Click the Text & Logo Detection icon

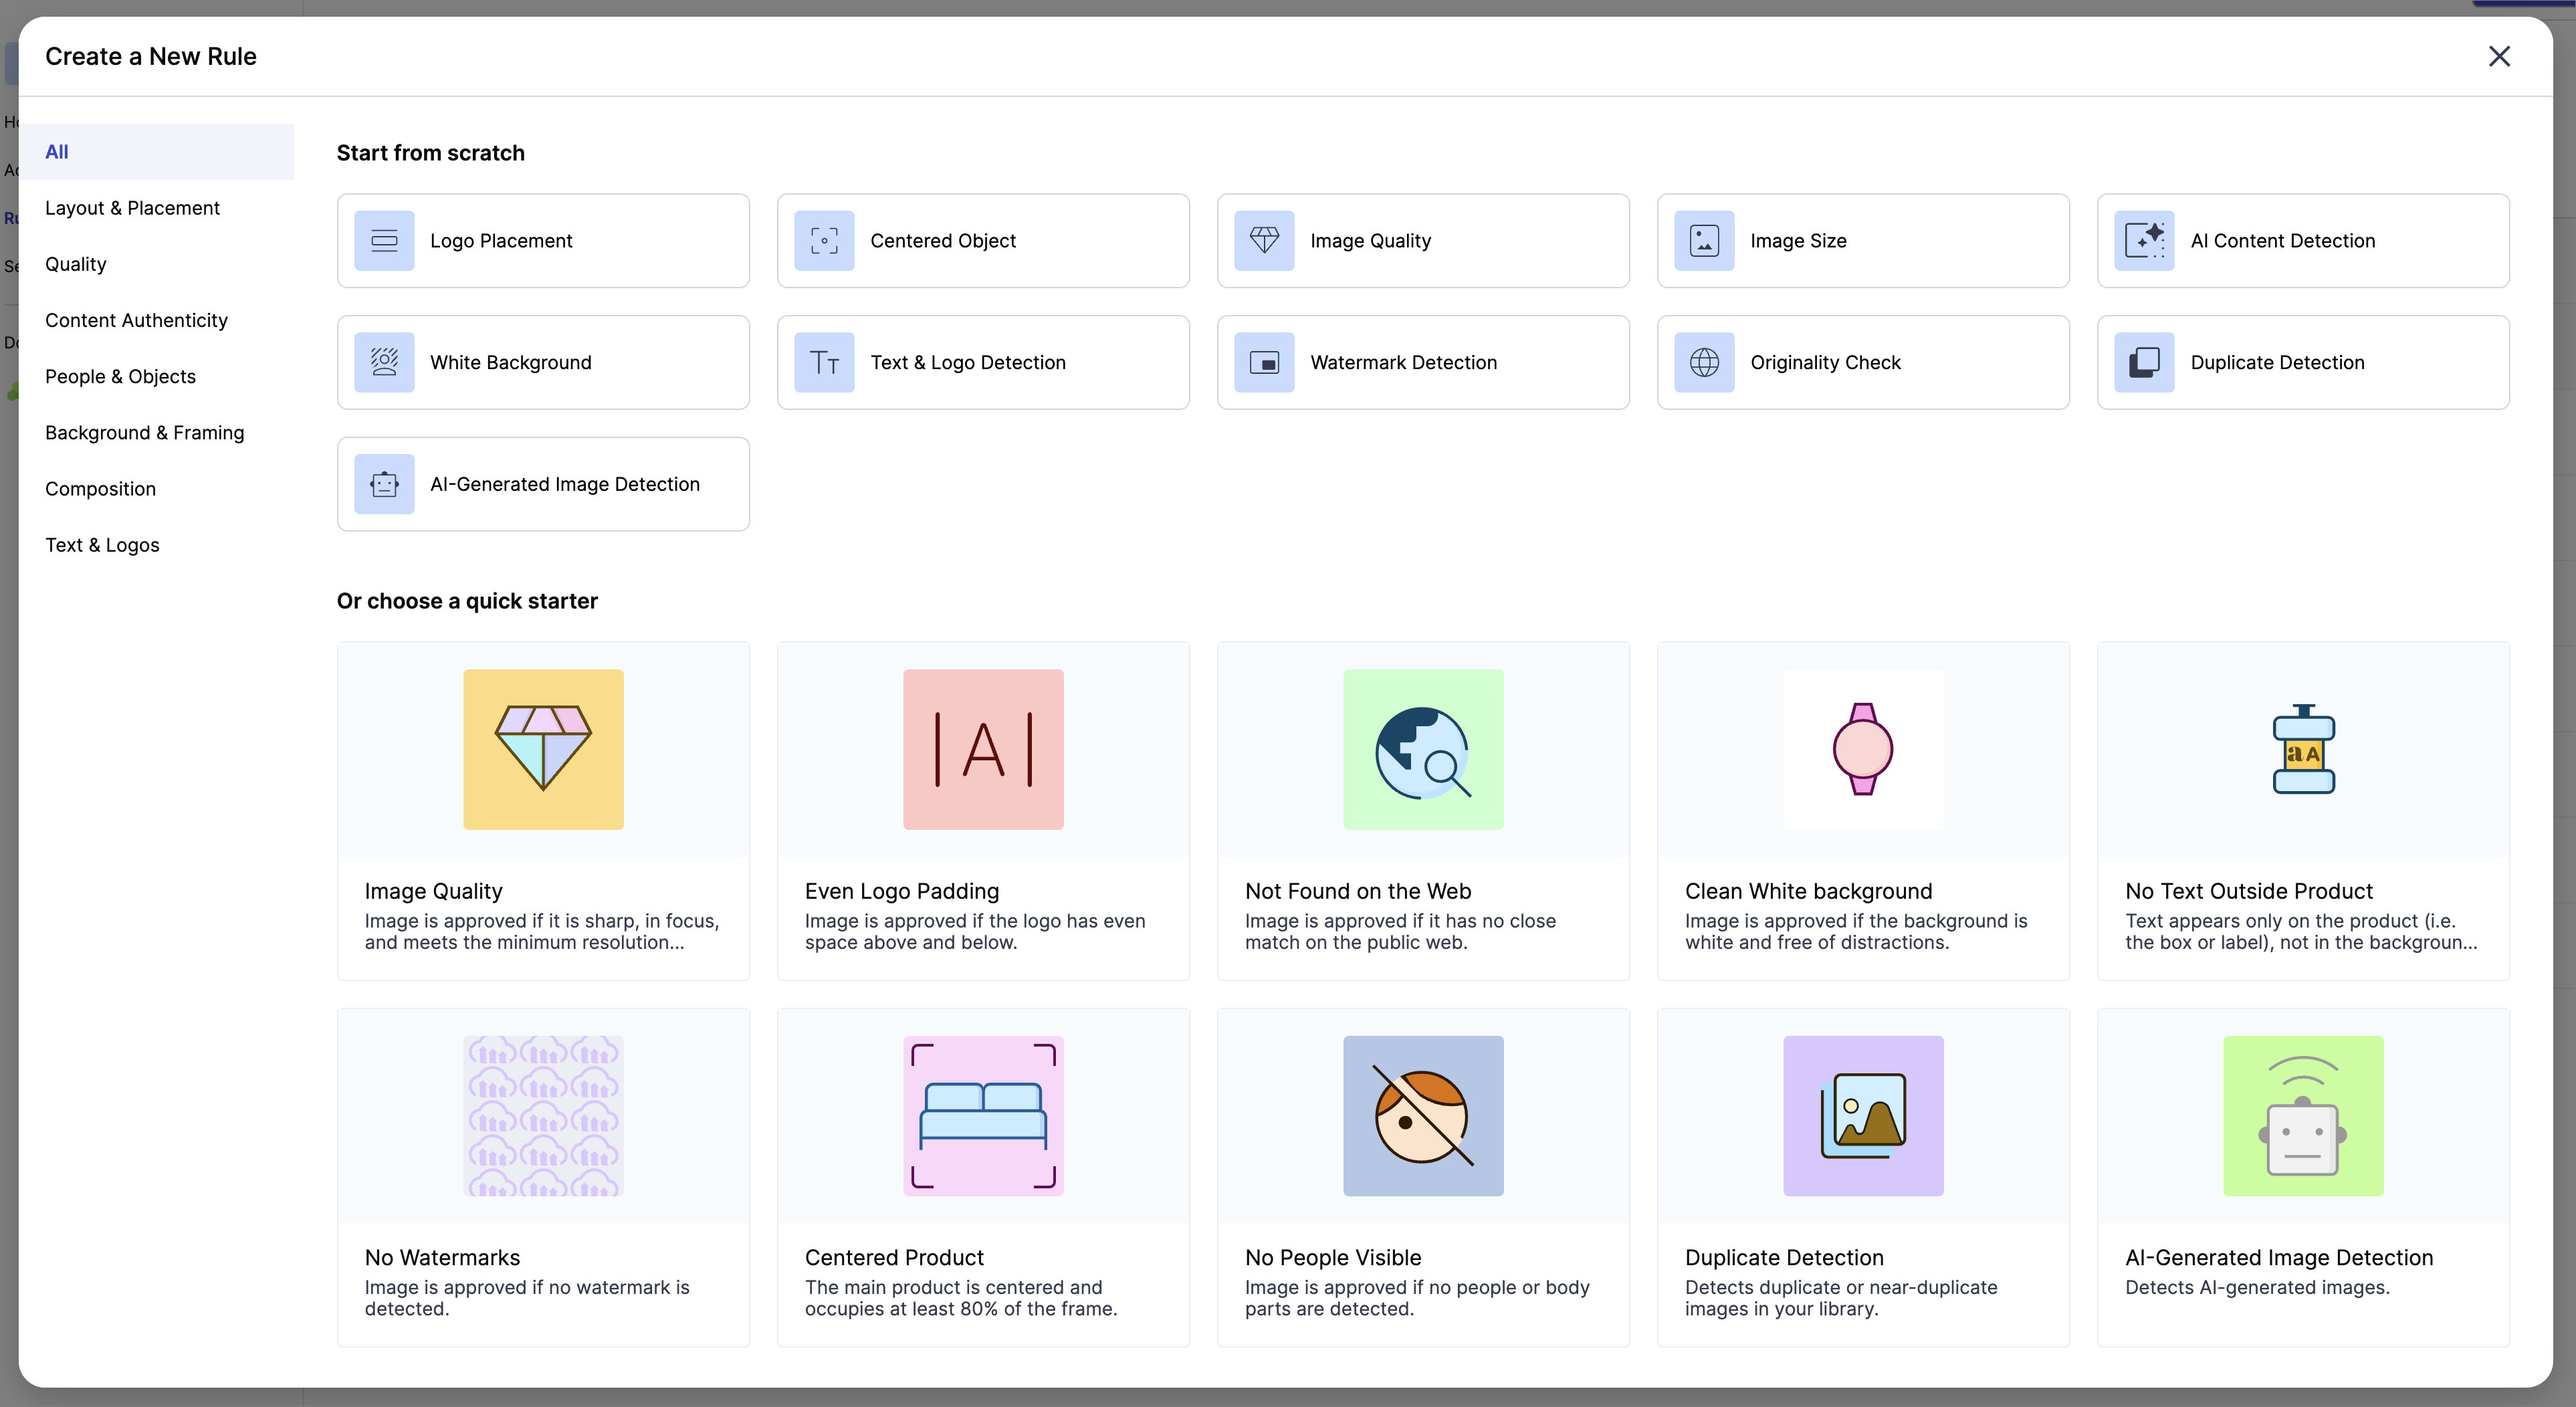click(824, 362)
